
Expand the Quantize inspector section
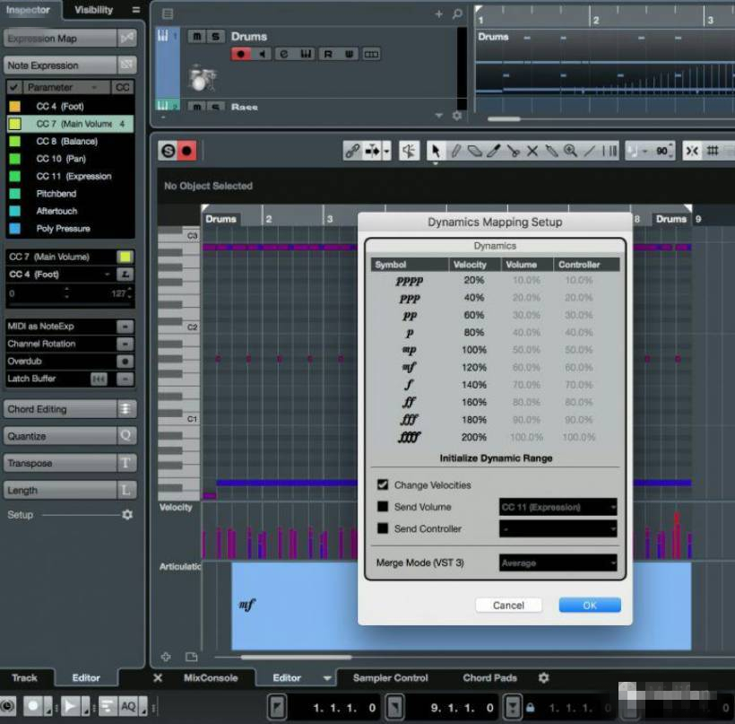tap(61, 436)
